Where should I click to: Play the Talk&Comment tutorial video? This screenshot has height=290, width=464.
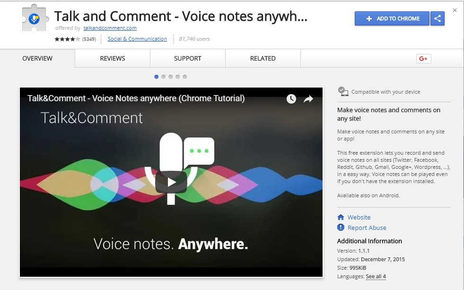pos(171,182)
